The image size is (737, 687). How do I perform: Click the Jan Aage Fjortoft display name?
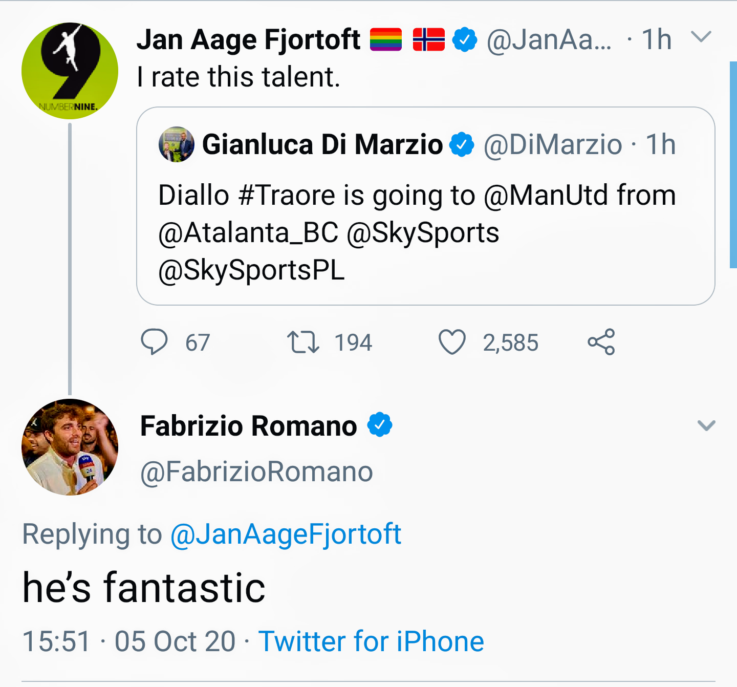pyautogui.click(x=249, y=40)
